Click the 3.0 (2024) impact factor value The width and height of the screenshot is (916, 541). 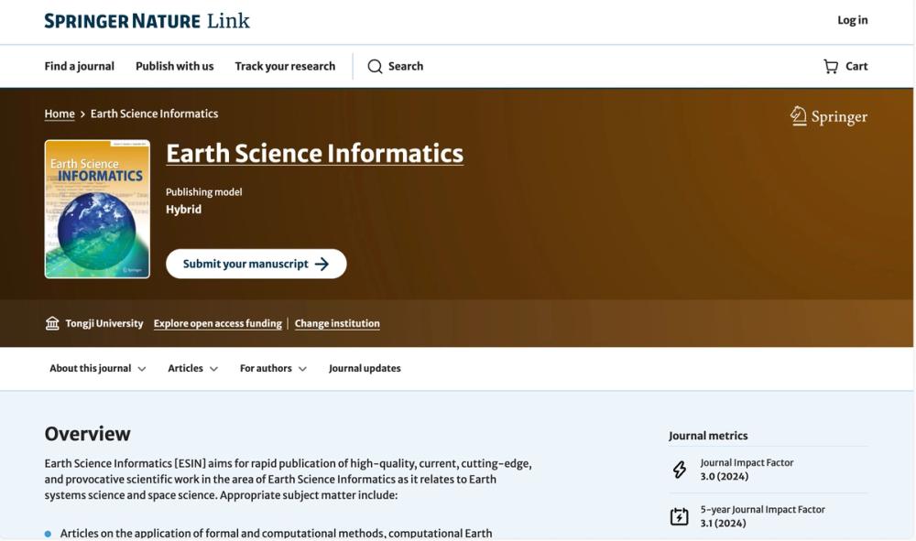725,477
